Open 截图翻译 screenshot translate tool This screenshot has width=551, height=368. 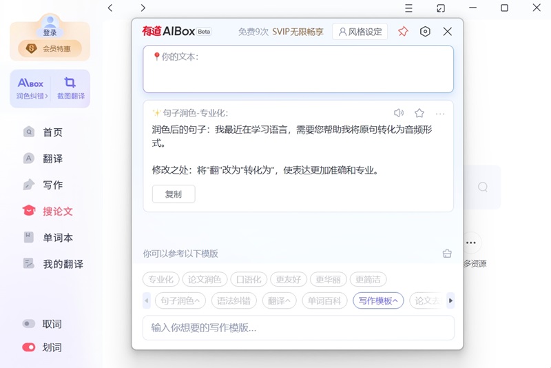70,88
